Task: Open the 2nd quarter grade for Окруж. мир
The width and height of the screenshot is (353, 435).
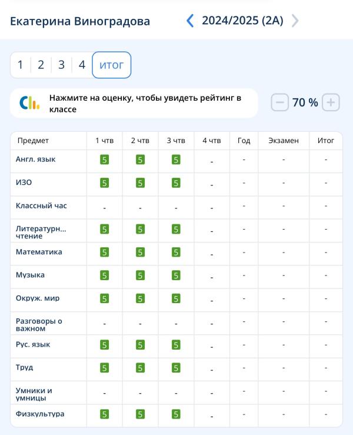Action: coord(140,299)
